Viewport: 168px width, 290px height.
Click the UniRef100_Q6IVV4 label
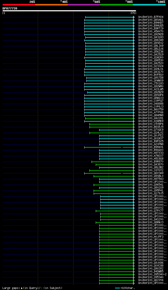151,280
